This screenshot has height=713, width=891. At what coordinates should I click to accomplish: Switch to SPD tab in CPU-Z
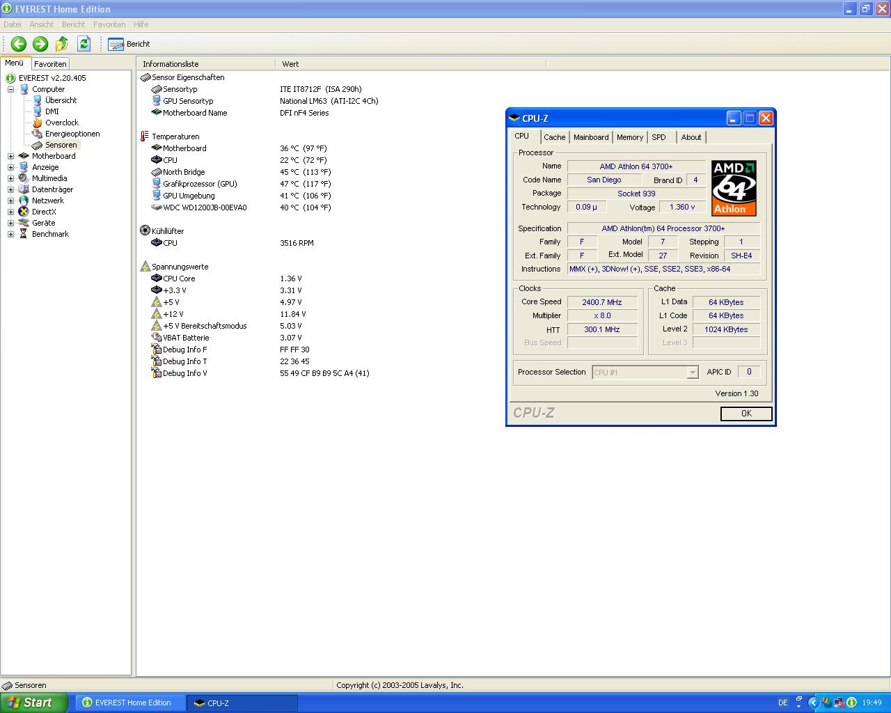click(x=659, y=137)
